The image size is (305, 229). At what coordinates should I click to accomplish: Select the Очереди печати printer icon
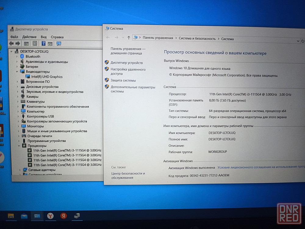point(24,136)
